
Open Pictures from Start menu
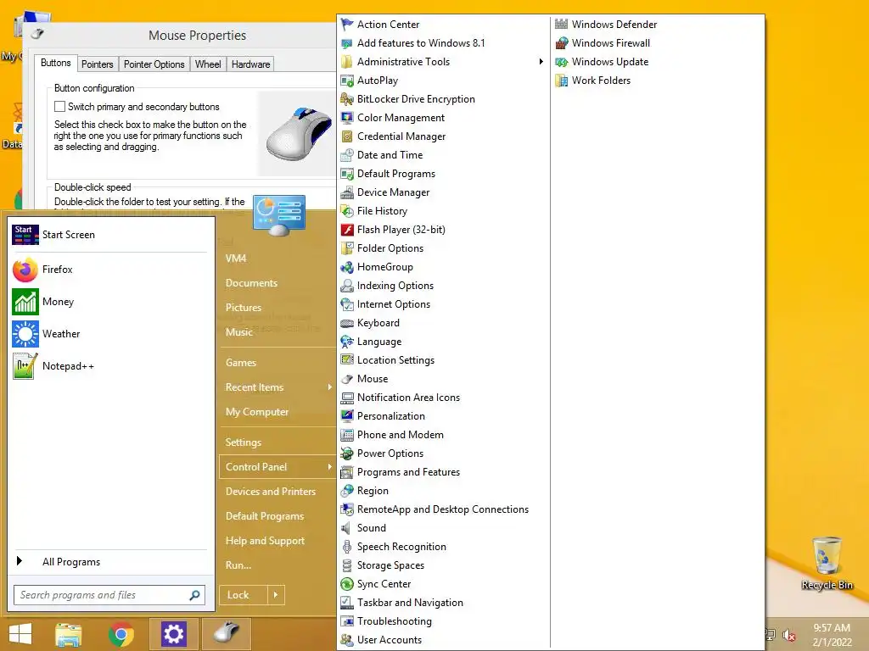[244, 307]
